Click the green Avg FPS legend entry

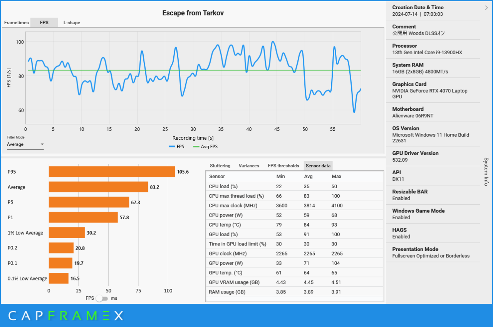tap(205, 147)
